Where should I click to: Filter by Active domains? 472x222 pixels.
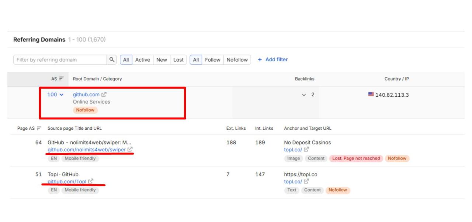[142, 60]
